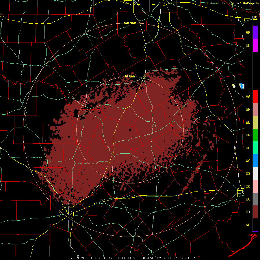Click the 'WS' legend label
Viewport: 260px width, 260px height.
[248, 161]
